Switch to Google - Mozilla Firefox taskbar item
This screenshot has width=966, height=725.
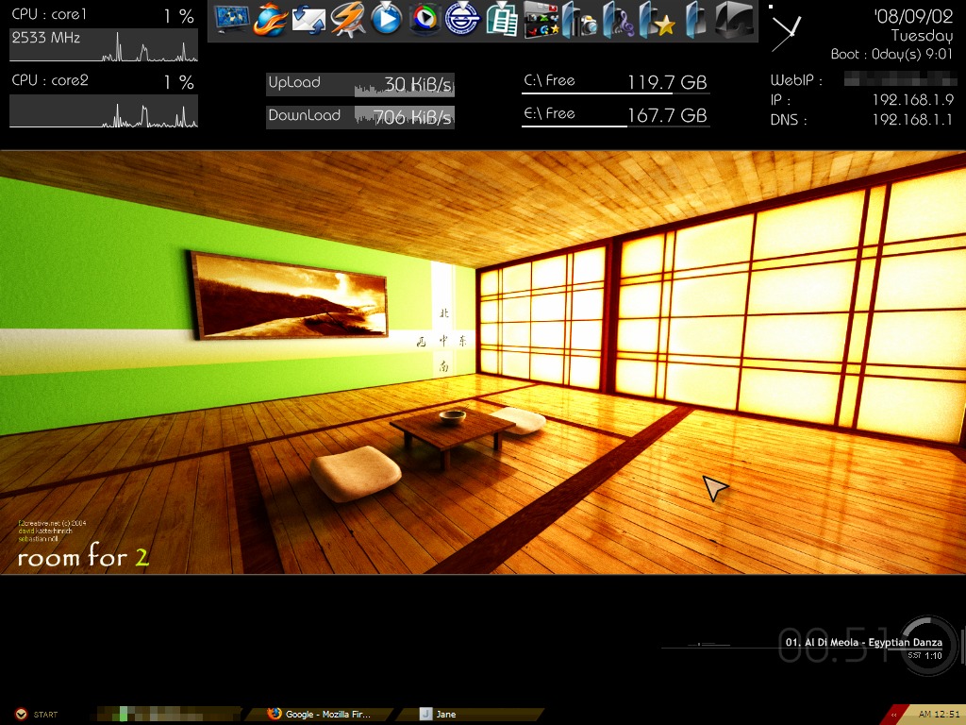pos(321,715)
